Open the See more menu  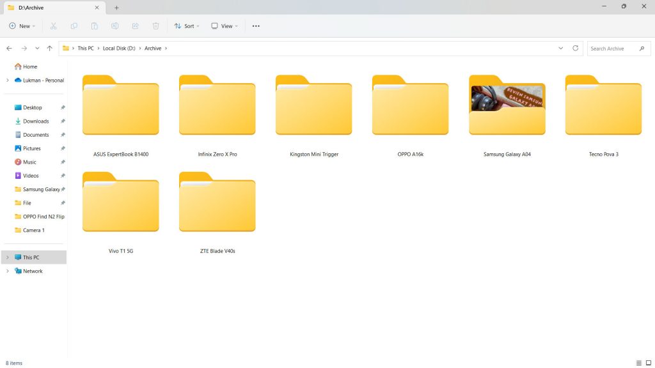pyautogui.click(x=256, y=26)
